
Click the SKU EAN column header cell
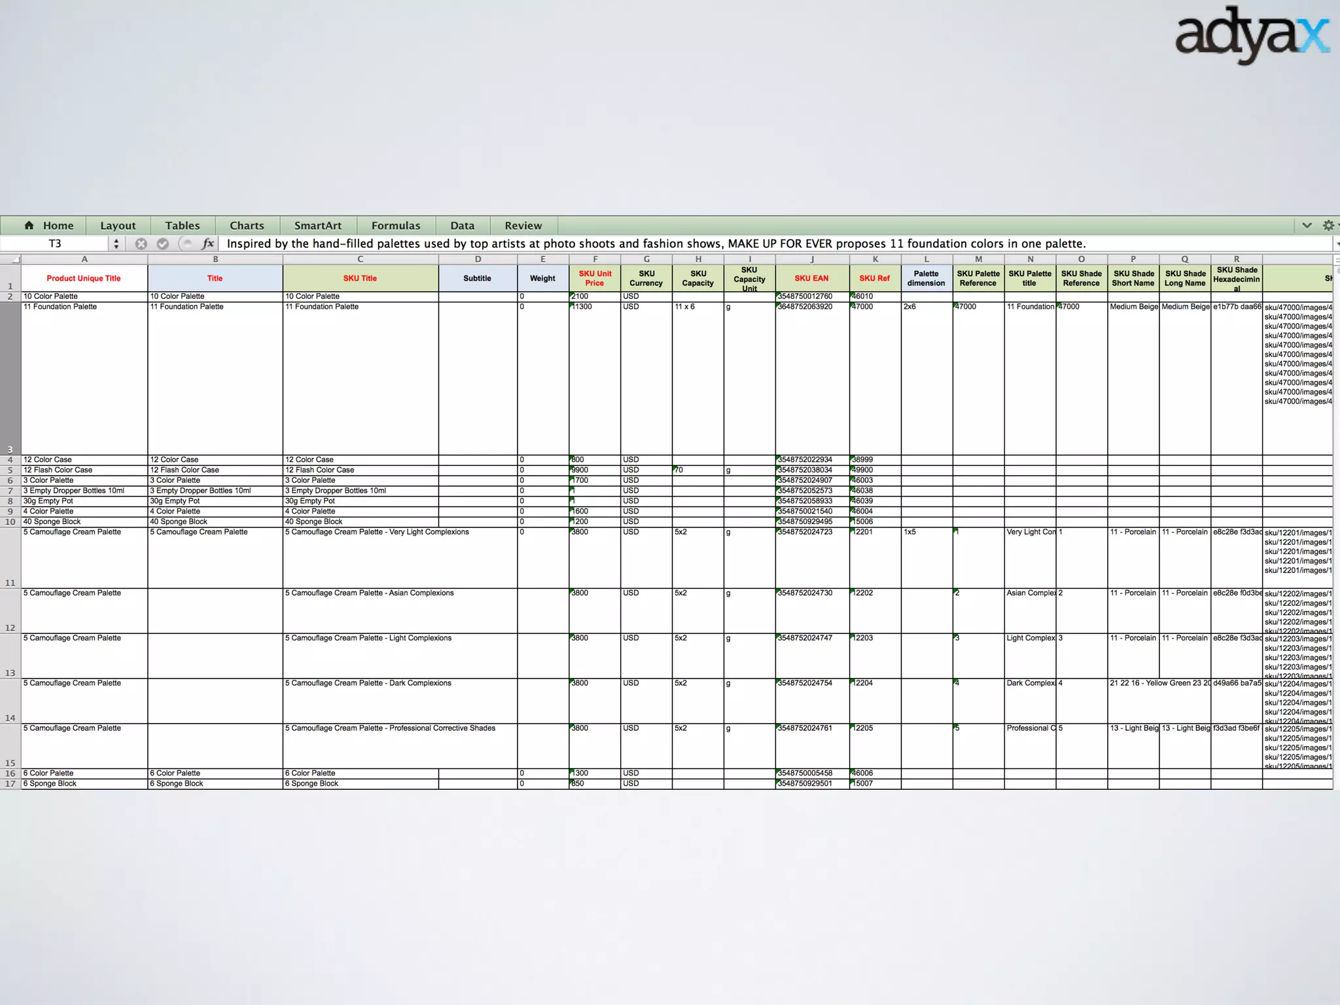(x=811, y=278)
